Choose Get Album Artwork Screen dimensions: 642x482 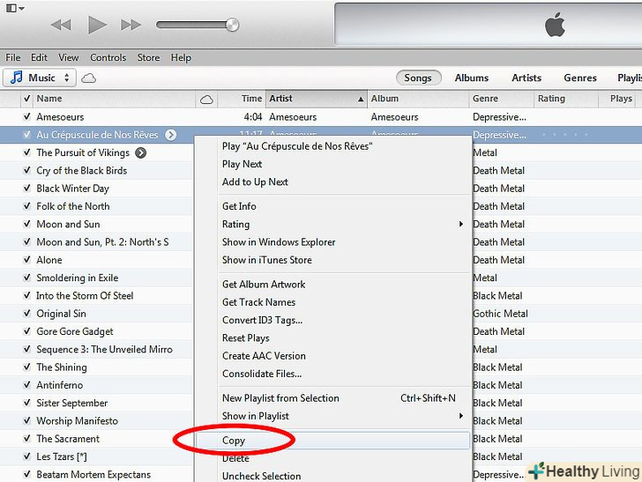pyautogui.click(x=332, y=285)
